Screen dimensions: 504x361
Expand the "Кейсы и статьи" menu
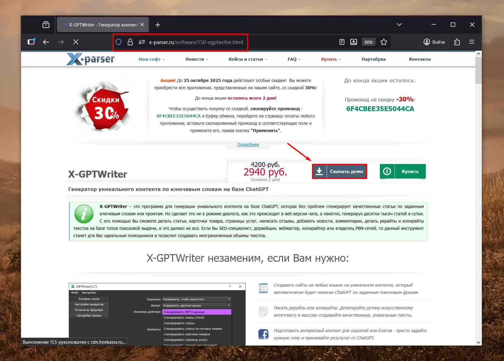247,59
